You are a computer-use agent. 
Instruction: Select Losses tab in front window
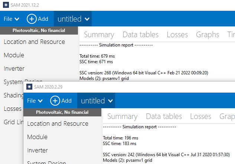click(x=200, y=116)
